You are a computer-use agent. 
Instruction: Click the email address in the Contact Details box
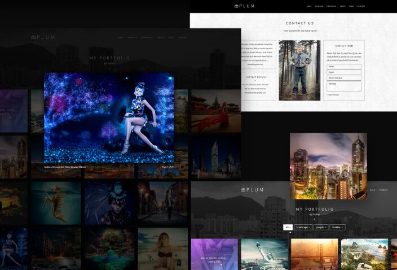click(x=255, y=93)
